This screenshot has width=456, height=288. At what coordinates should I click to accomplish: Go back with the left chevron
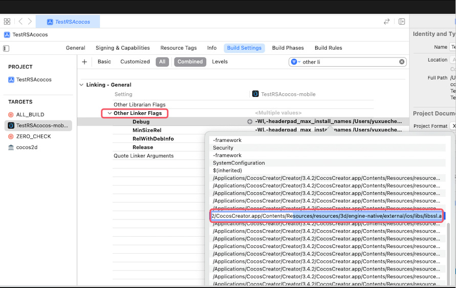point(20,22)
